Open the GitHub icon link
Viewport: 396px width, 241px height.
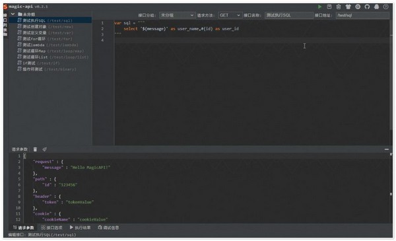367,7
